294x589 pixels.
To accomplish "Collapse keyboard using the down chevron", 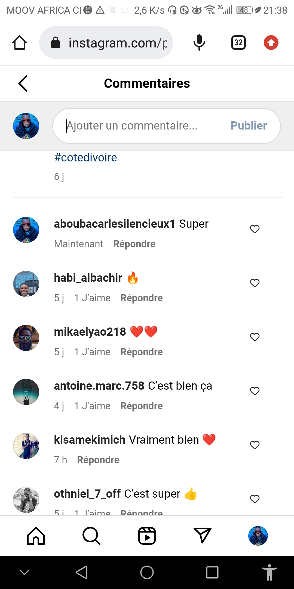I will point(24,572).
